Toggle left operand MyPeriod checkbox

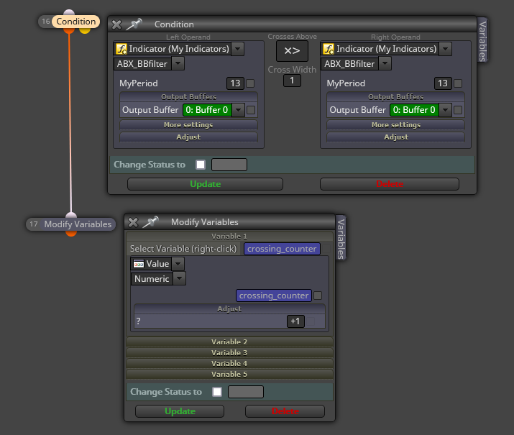tap(250, 83)
